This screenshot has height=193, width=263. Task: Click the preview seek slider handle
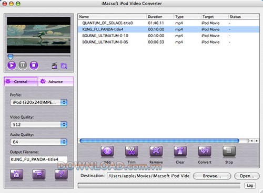[x=11, y=57]
